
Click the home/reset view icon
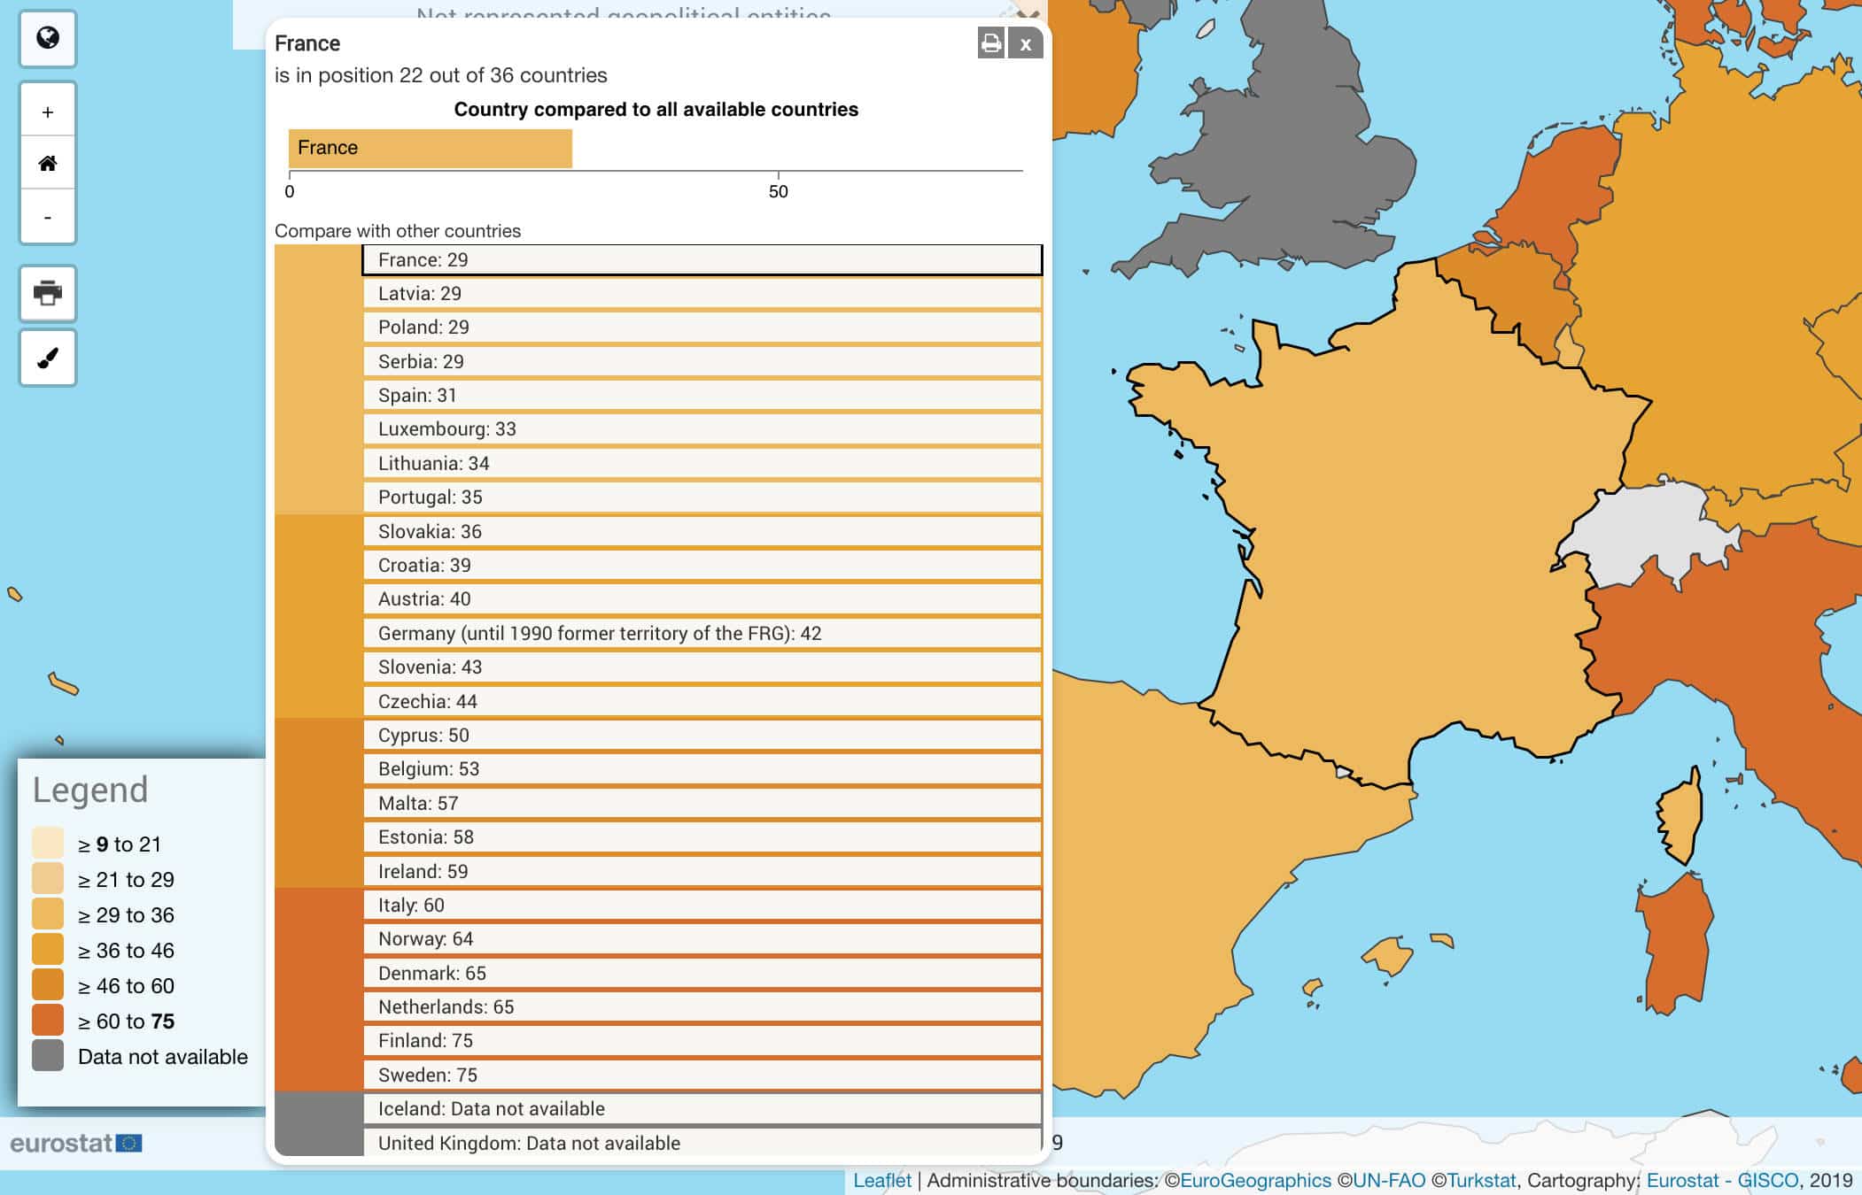point(48,163)
